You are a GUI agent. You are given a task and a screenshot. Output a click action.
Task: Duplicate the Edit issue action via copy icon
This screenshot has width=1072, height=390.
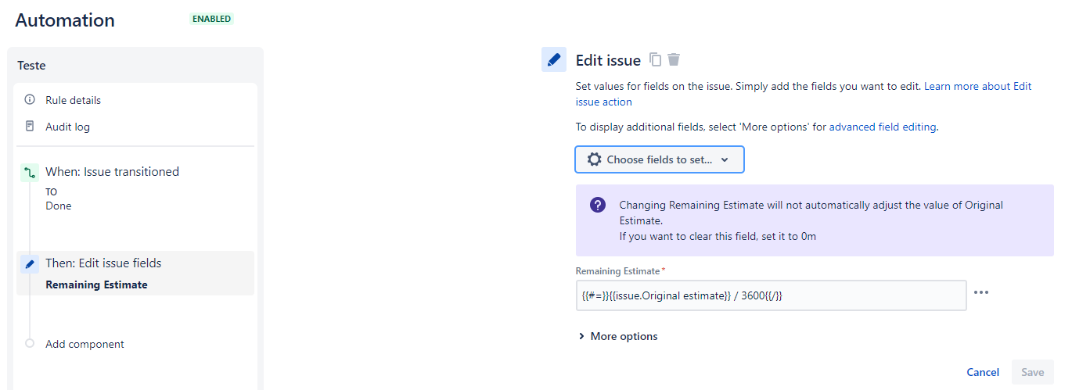point(657,60)
